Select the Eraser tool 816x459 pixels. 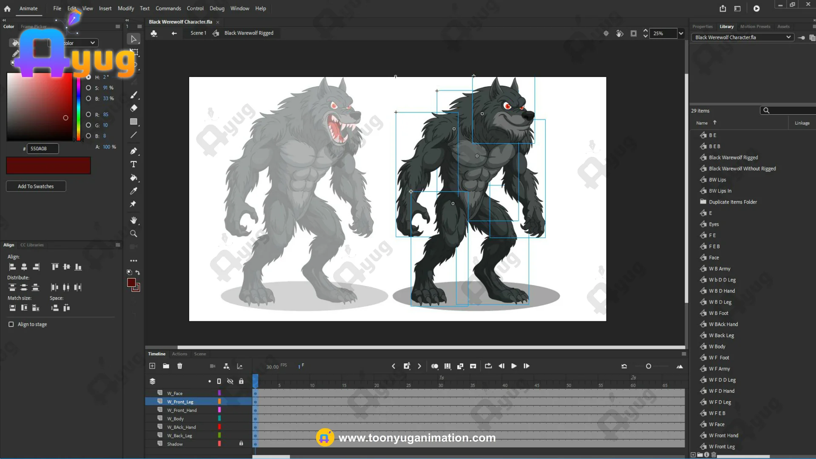click(133, 108)
